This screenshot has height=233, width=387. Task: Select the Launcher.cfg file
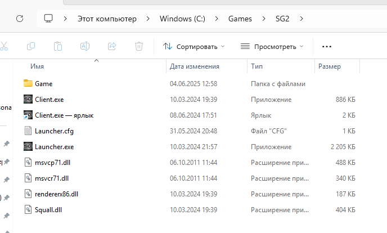click(54, 131)
